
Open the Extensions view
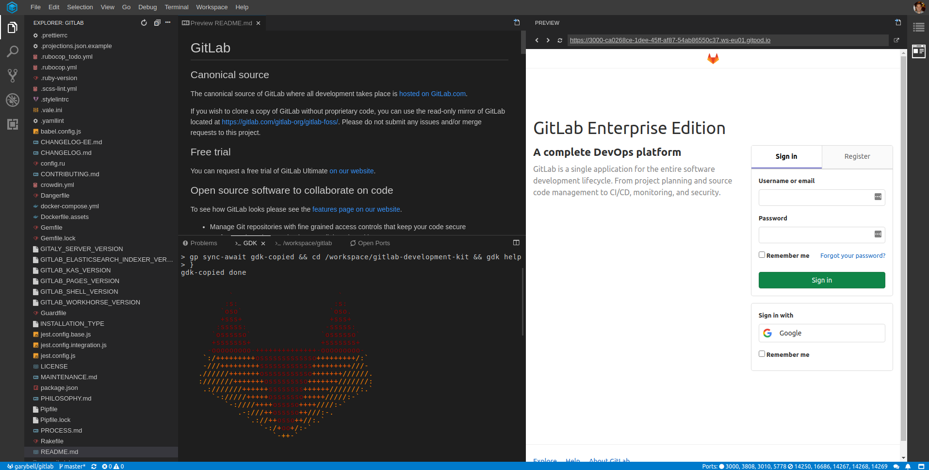coord(13,124)
